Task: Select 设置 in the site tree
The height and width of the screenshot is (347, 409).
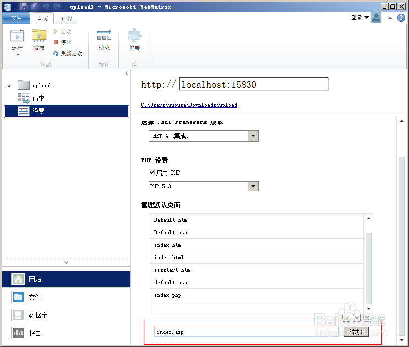Action: click(67, 112)
